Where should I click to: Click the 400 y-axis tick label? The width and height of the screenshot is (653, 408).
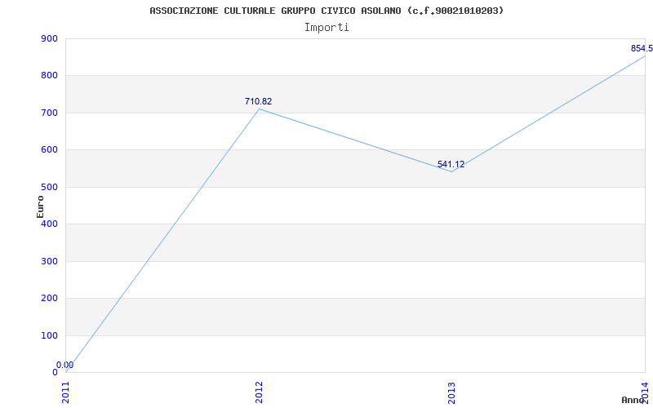pyautogui.click(x=49, y=224)
